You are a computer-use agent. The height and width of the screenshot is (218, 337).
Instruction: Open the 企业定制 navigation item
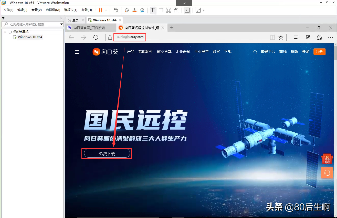click(183, 52)
